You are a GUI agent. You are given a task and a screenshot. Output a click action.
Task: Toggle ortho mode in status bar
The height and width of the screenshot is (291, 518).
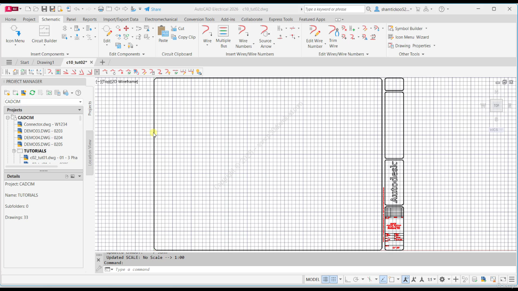point(347,279)
